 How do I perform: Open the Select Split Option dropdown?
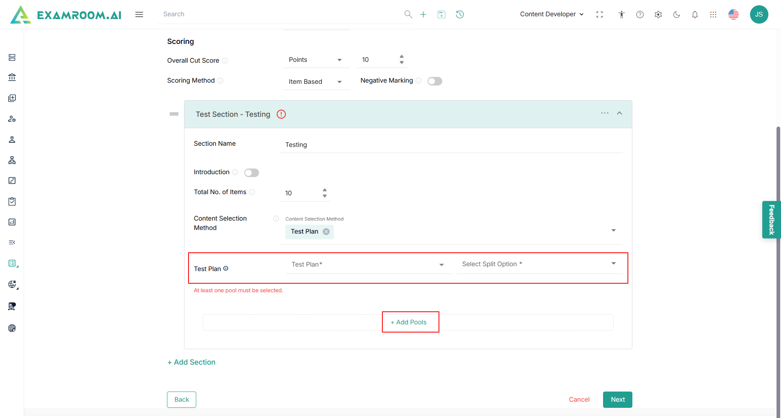pyautogui.click(x=539, y=264)
